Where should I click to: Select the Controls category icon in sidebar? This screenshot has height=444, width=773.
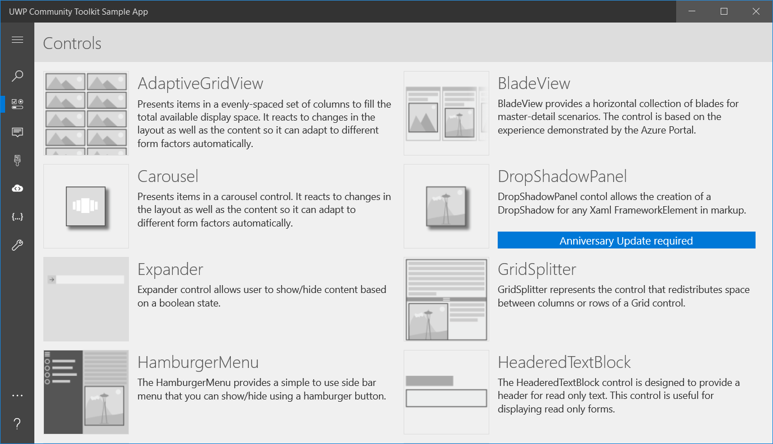coord(17,104)
